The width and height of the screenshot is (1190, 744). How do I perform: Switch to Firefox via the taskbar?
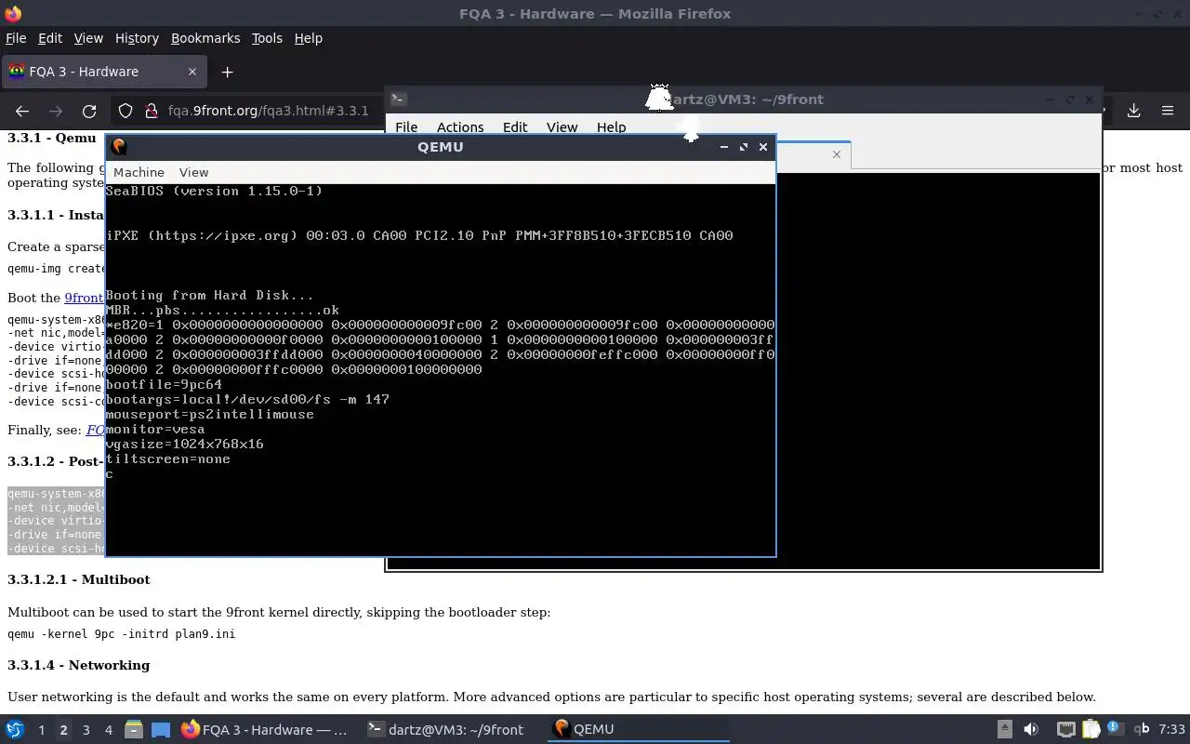tap(265, 729)
